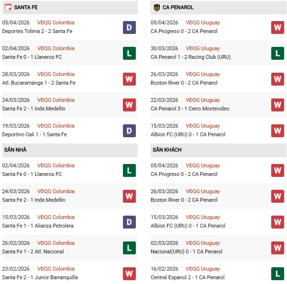Screen dimensions: 287x284
Task: Click the D badge for Deportivo Cali match
Action: tap(129, 131)
